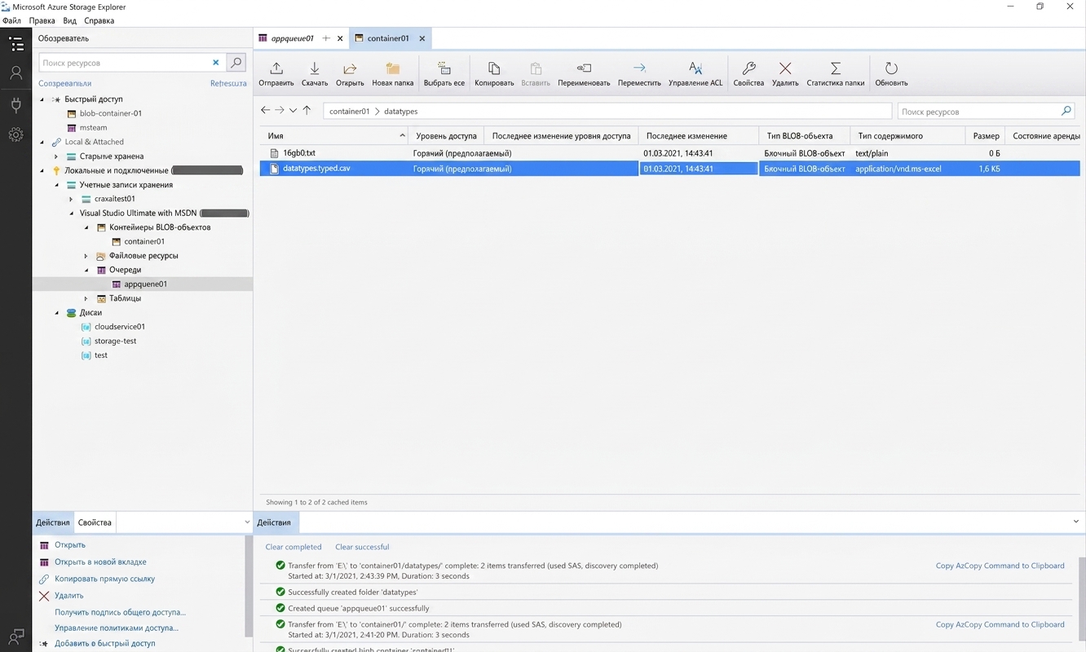Collapse the Visual Studio Ultimate with MSDN node

(x=71, y=214)
